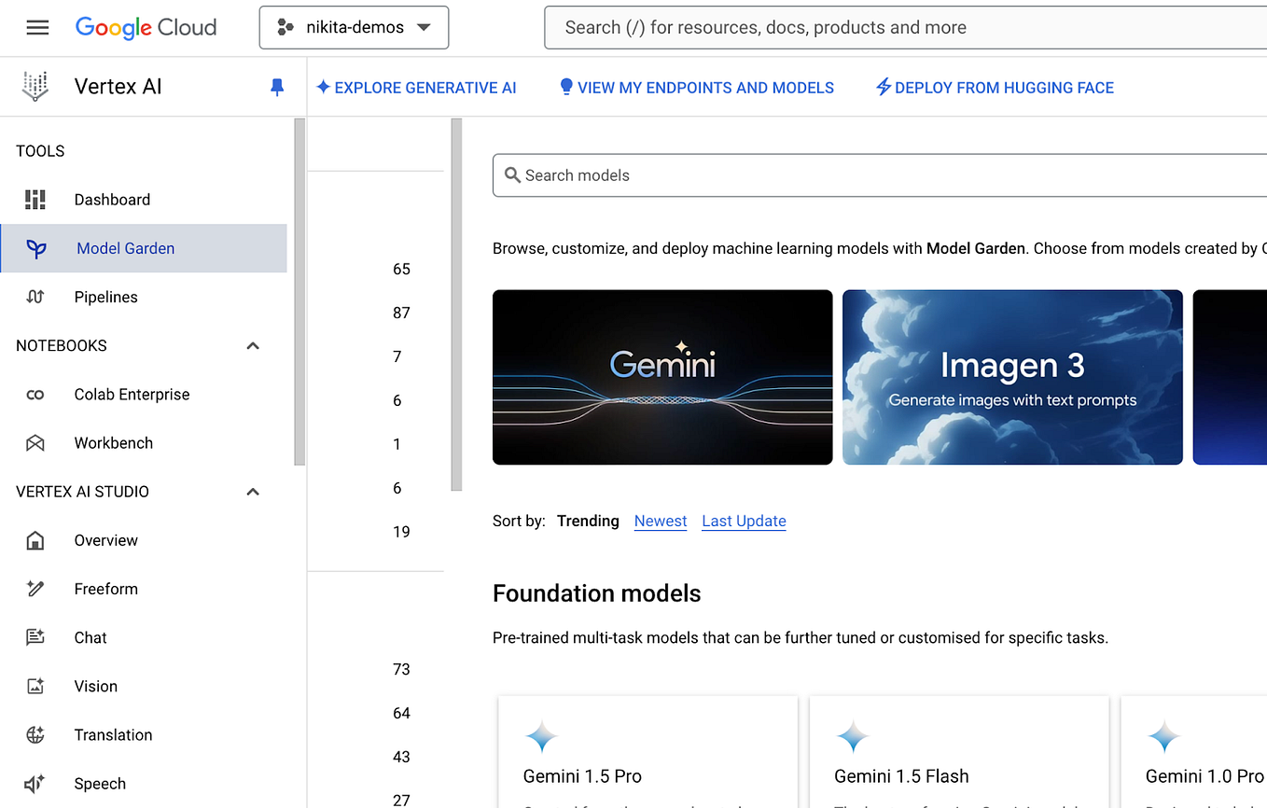The image size is (1267, 808).
Task: Pin Vertex AI using the pin icon
Action: tap(276, 87)
